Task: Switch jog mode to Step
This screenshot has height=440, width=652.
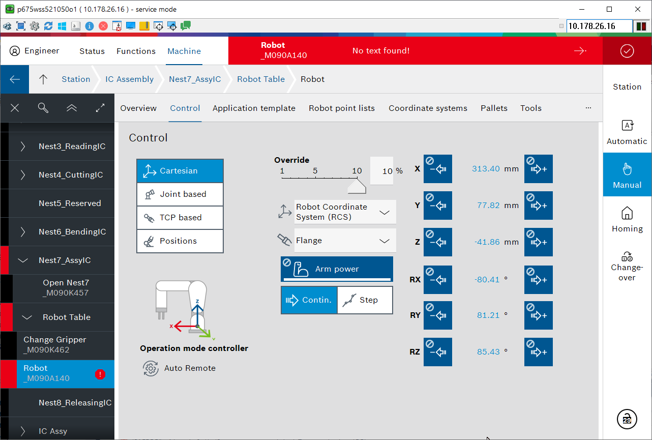Action: (x=365, y=300)
